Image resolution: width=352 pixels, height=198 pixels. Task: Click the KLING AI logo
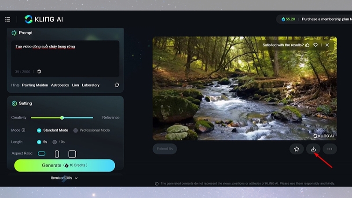tap(44, 19)
